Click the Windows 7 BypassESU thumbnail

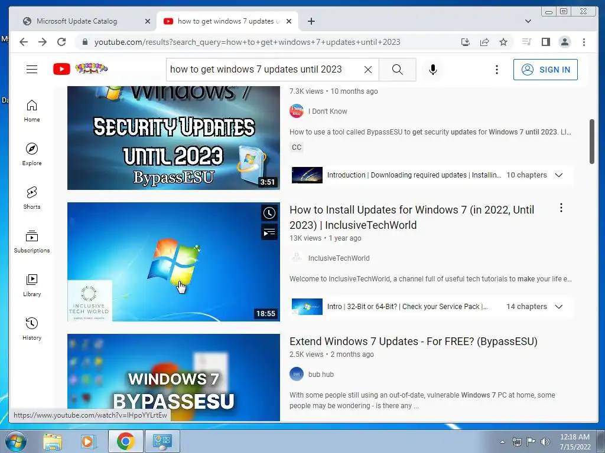(x=174, y=377)
